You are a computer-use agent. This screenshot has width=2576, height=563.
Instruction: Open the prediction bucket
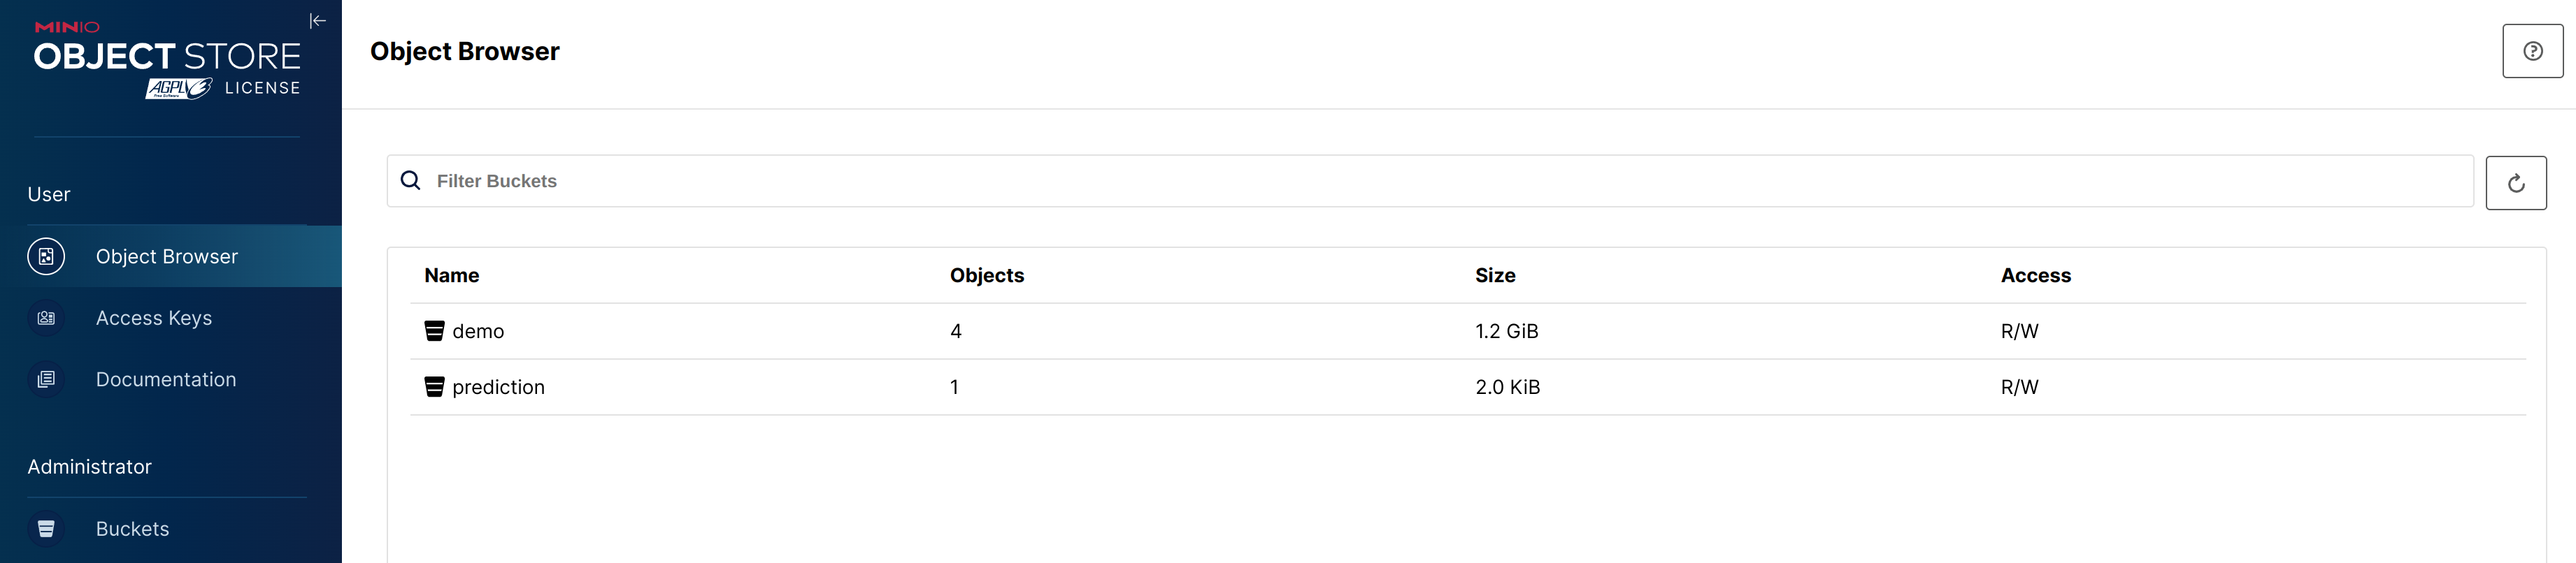pyautogui.click(x=498, y=387)
